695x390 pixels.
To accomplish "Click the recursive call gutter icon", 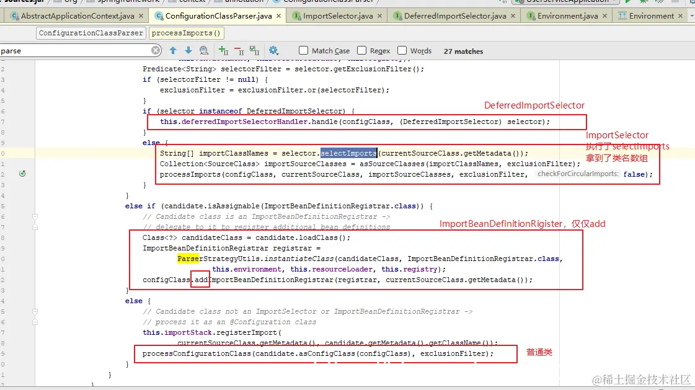I will point(22,174).
